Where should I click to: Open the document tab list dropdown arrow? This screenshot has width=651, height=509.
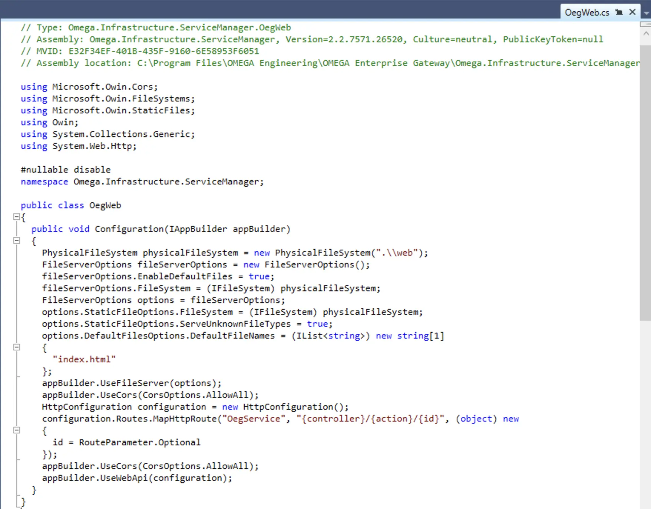click(x=647, y=13)
